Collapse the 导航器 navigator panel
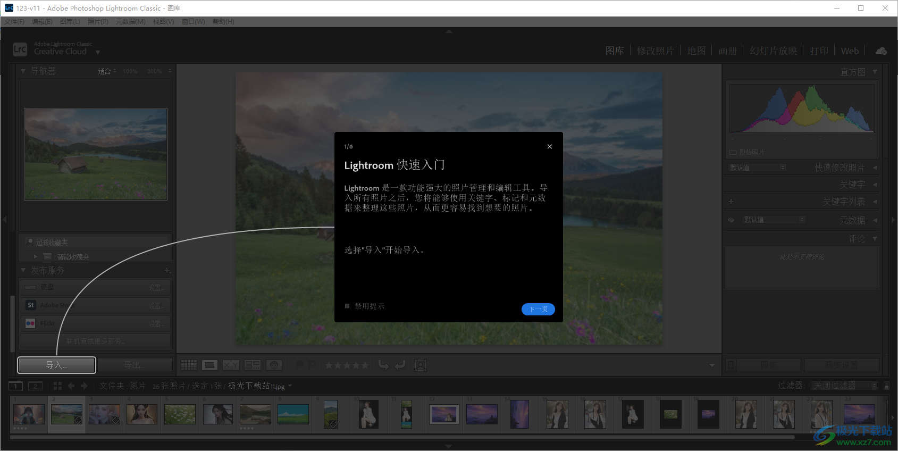The image size is (898, 451). click(x=23, y=71)
